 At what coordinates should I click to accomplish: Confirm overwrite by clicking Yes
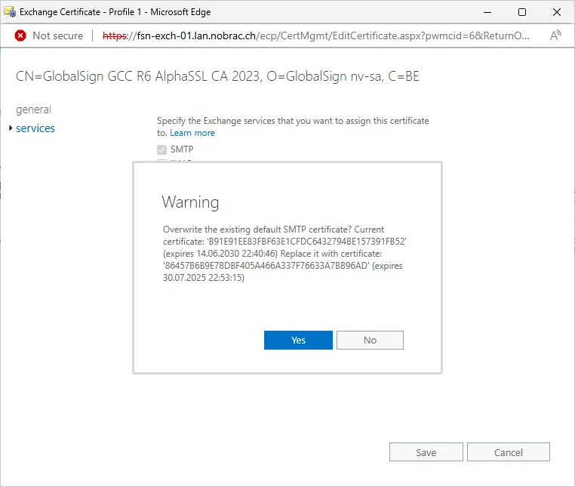298,341
